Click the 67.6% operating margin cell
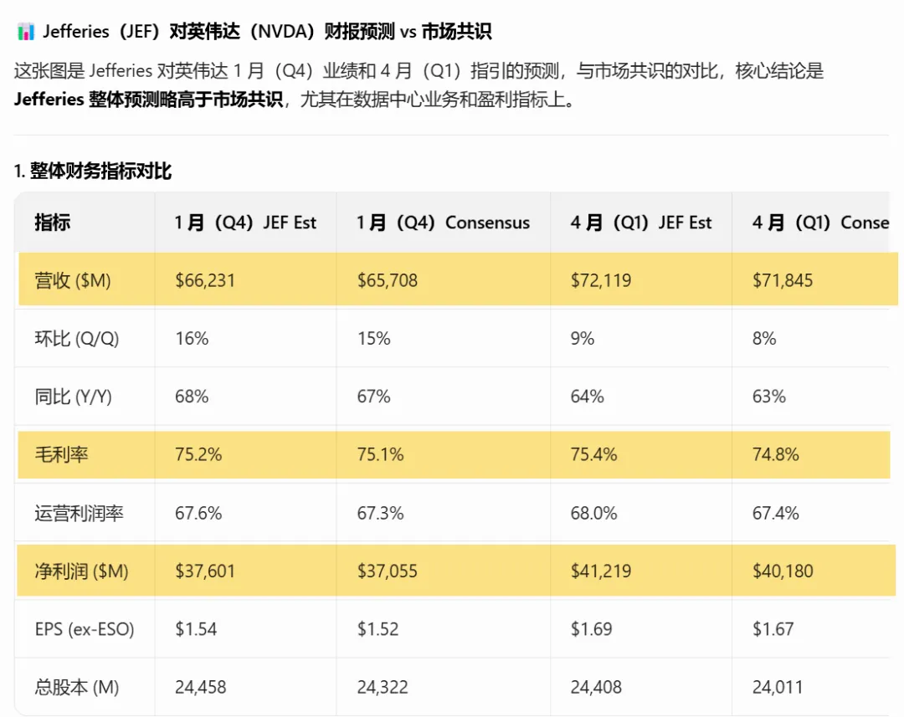The image size is (904, 717). tap(198, 513)
